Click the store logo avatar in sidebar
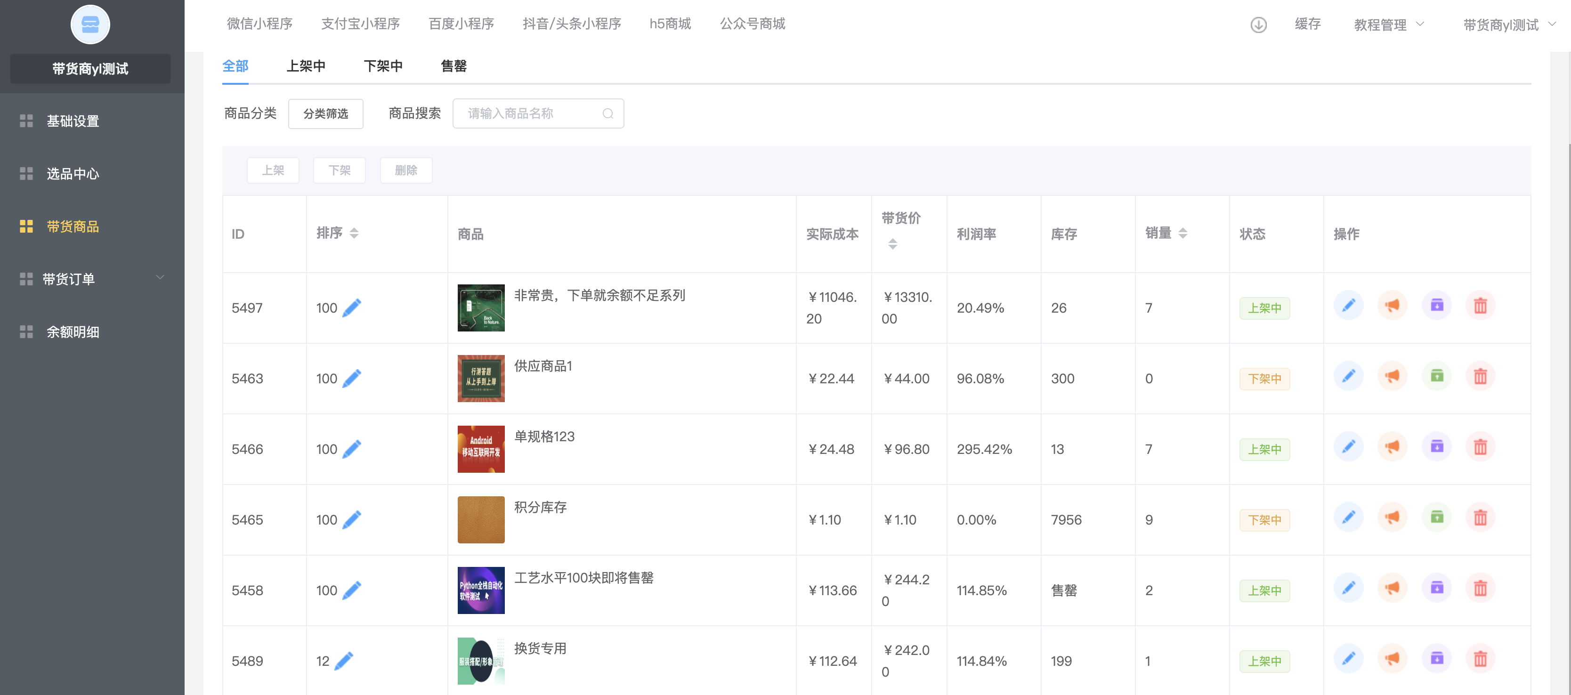This screenshot has width=1571, height=695. tap(90, 24)
